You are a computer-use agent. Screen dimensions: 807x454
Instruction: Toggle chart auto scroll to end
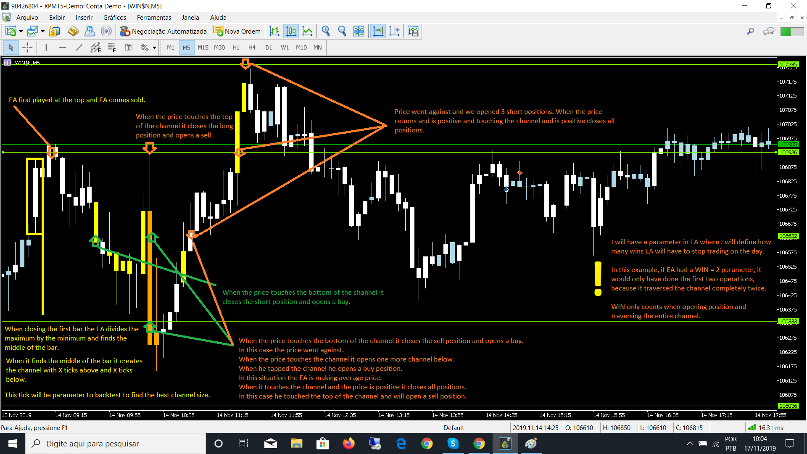[x=378, y=31]
